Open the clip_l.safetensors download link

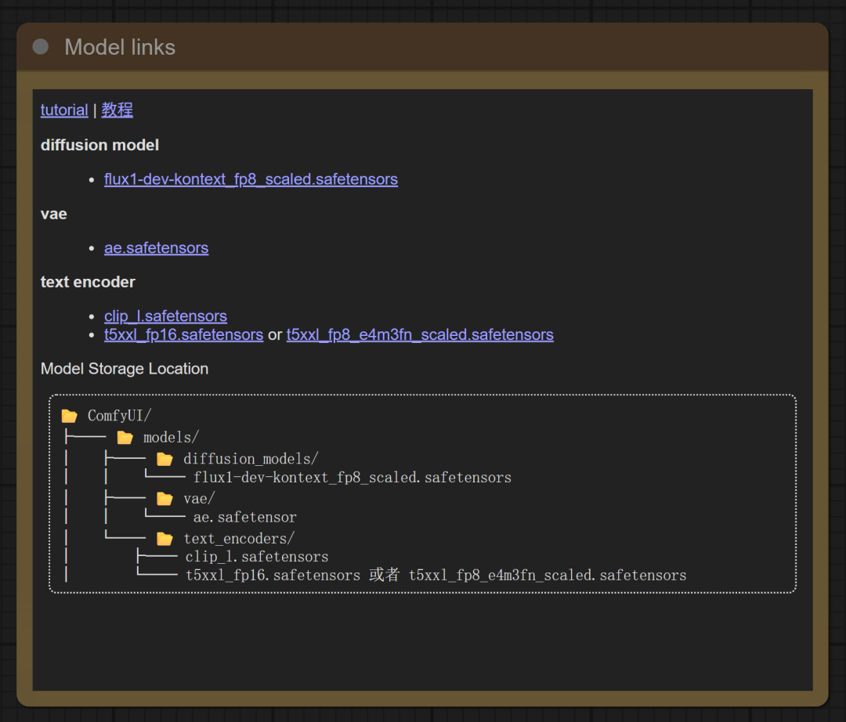coord(165,316)
